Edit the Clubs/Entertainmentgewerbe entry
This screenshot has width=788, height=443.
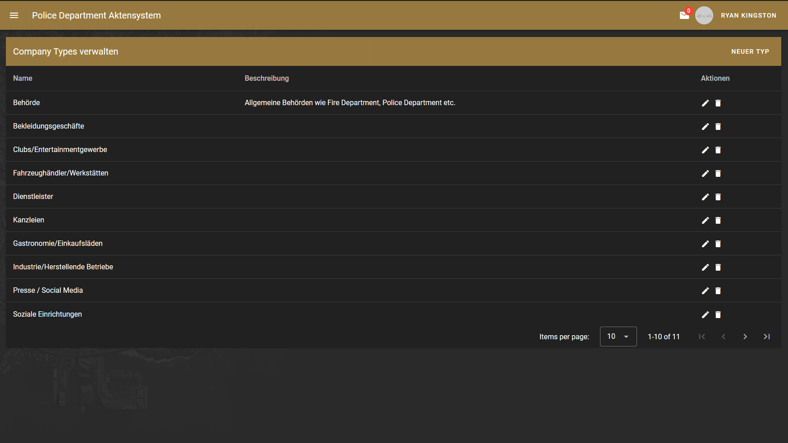(x=706, y=150)
